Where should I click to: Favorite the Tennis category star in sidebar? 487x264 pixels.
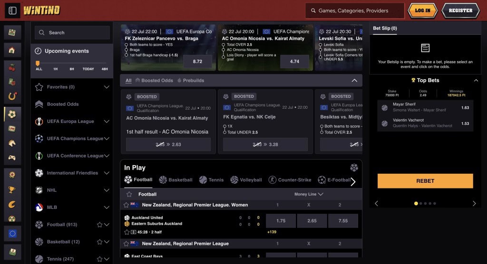[x=99, y=259]
